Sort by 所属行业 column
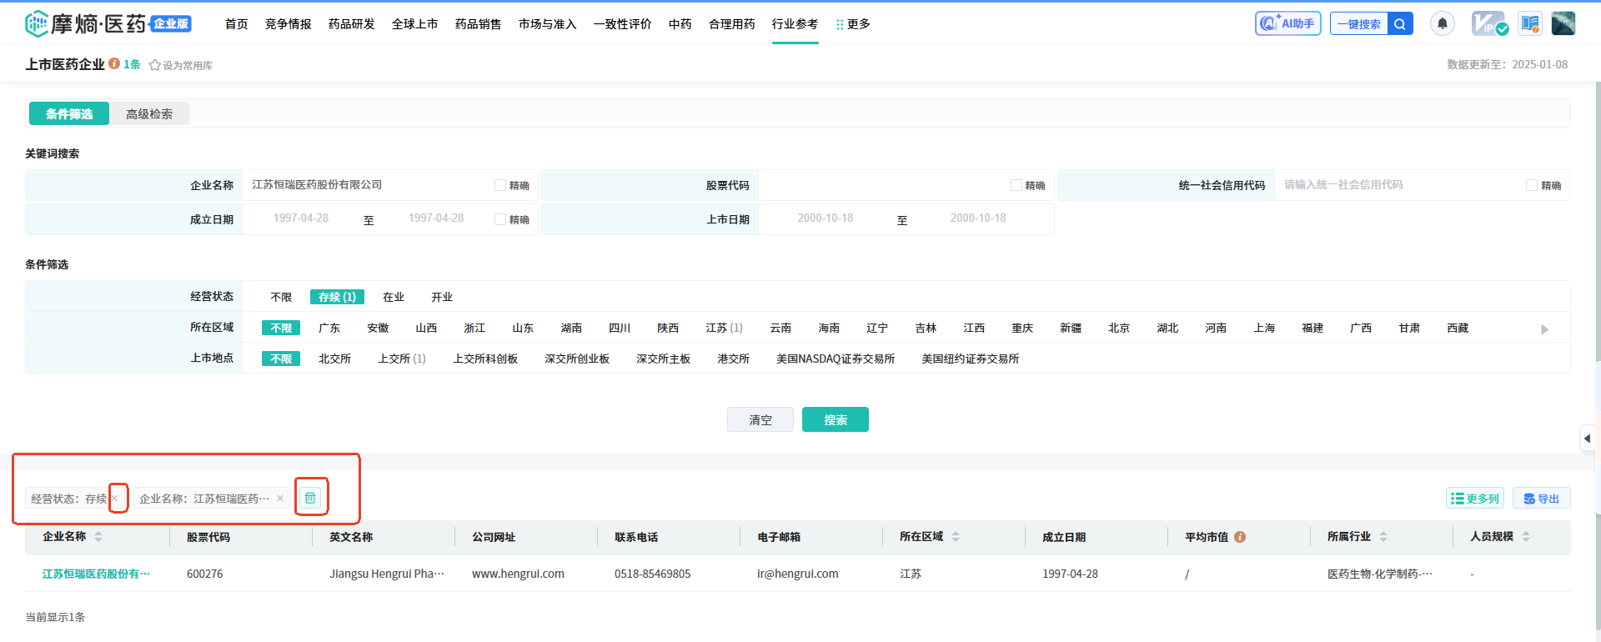The image size is (1601, 642). [1383, 537]
